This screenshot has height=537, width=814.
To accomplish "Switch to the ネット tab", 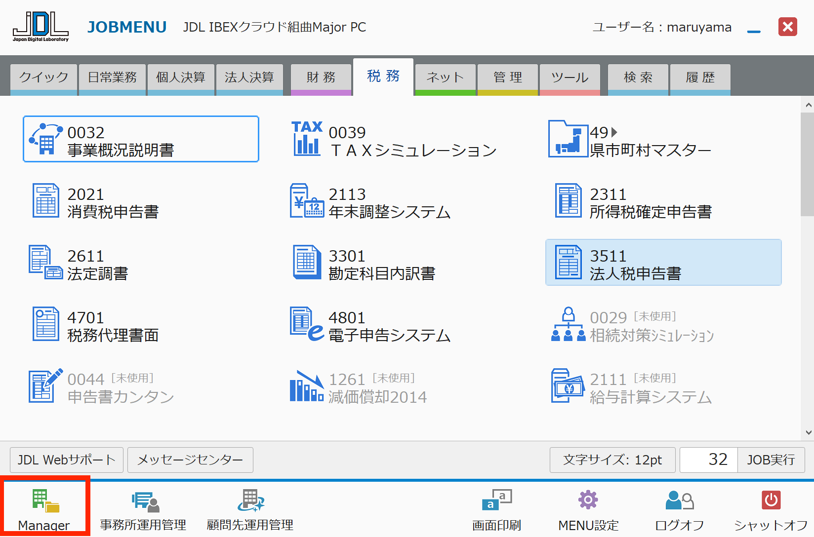I will point(446,79).
